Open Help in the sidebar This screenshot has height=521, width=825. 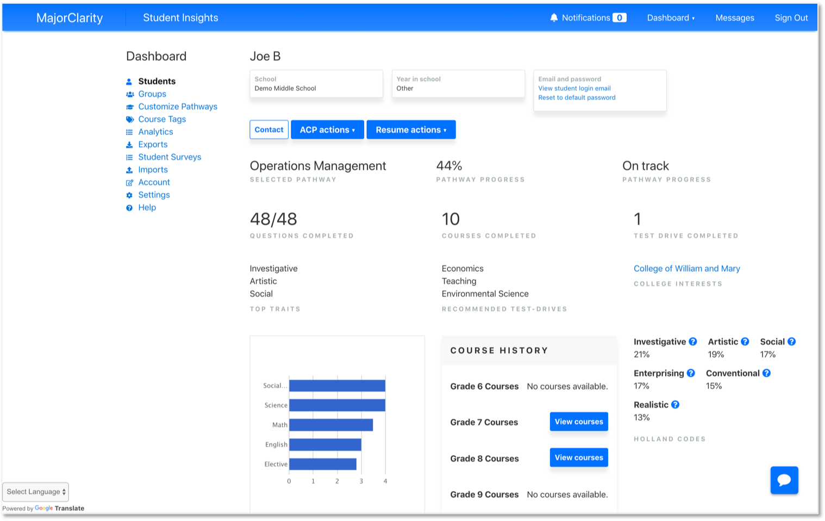pos(147,207)
